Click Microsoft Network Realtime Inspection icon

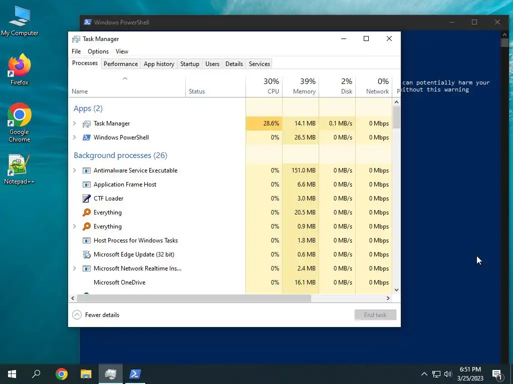86,268
